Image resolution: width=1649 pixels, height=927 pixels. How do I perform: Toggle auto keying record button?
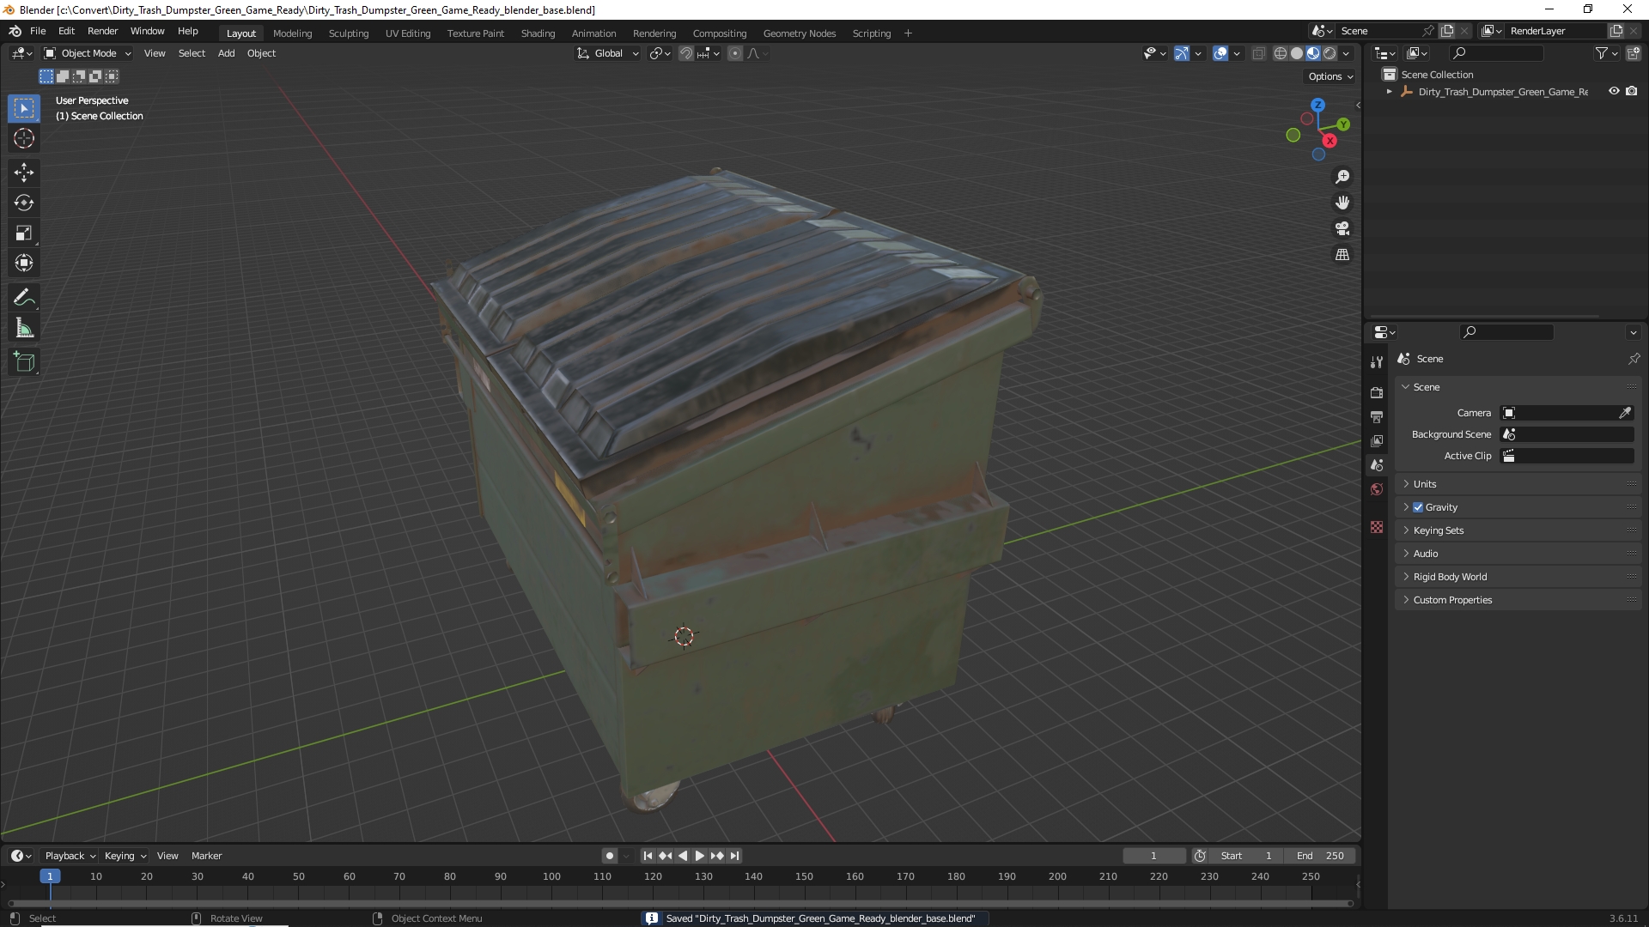(610, 856)
